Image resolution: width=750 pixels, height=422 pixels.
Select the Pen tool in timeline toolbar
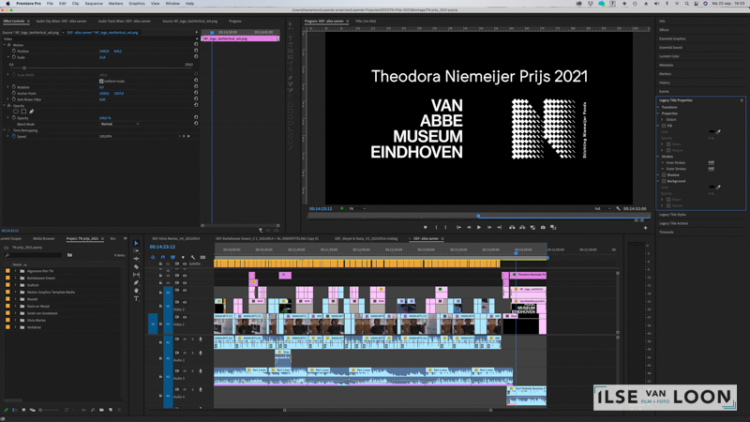[x=136, y=283]
